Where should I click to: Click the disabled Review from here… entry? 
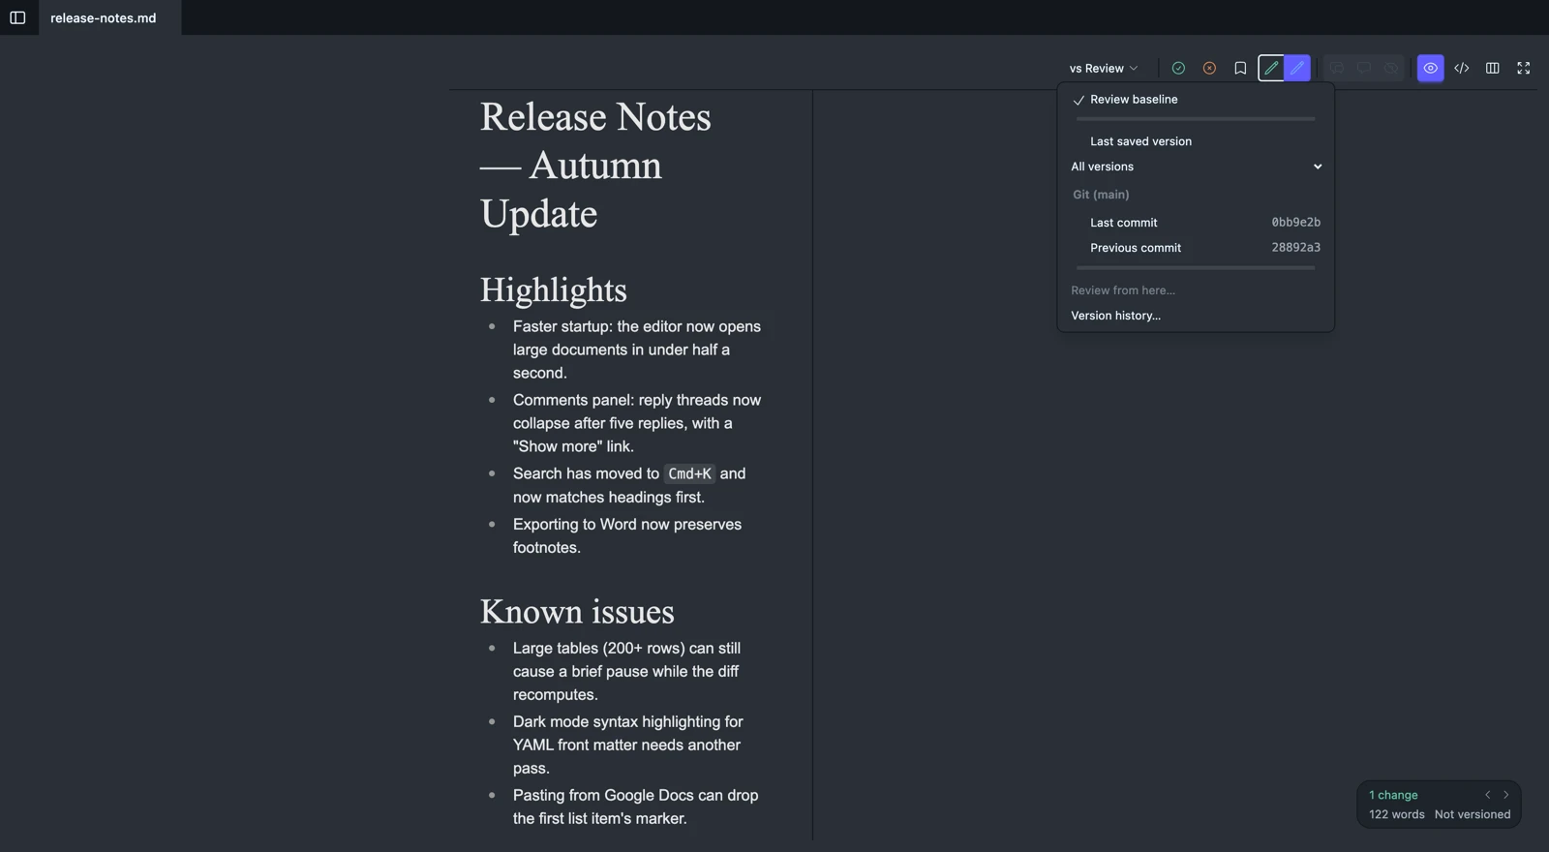click(x=1196, y=290)
